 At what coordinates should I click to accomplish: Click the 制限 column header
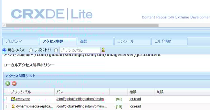click(182, 92)
